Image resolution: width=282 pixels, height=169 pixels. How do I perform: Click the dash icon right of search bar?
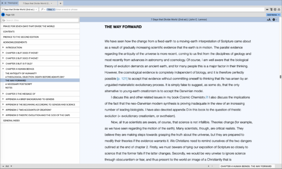point(267,9)
